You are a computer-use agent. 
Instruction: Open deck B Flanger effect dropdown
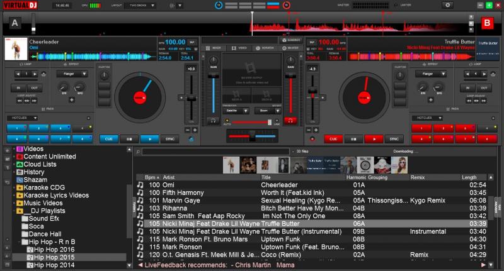click(431, 74)
